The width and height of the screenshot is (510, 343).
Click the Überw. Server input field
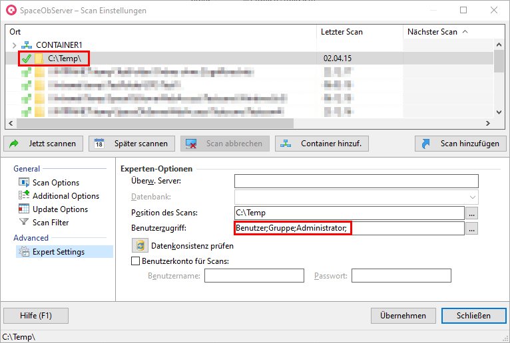(356, 181)
